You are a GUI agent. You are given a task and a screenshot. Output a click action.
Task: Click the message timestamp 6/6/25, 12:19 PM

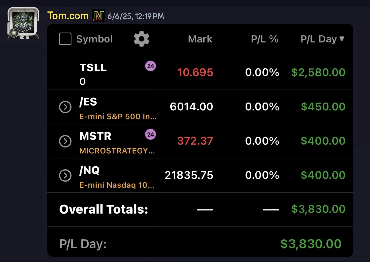click(x=136, y=16)
